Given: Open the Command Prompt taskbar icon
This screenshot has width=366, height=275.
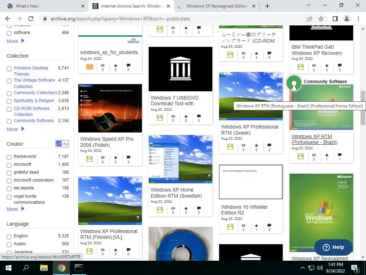Looking at the screenshot, I should pyautogui.click(x=78, y=268).
